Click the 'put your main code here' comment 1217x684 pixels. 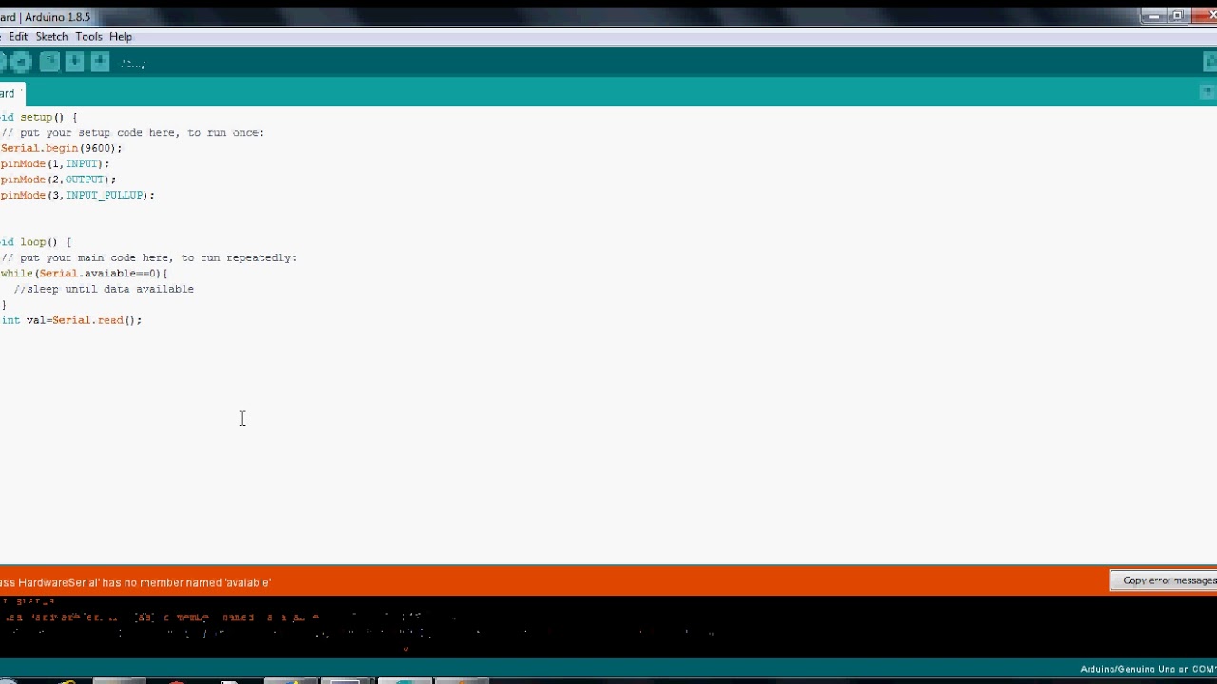click(148, 258)
